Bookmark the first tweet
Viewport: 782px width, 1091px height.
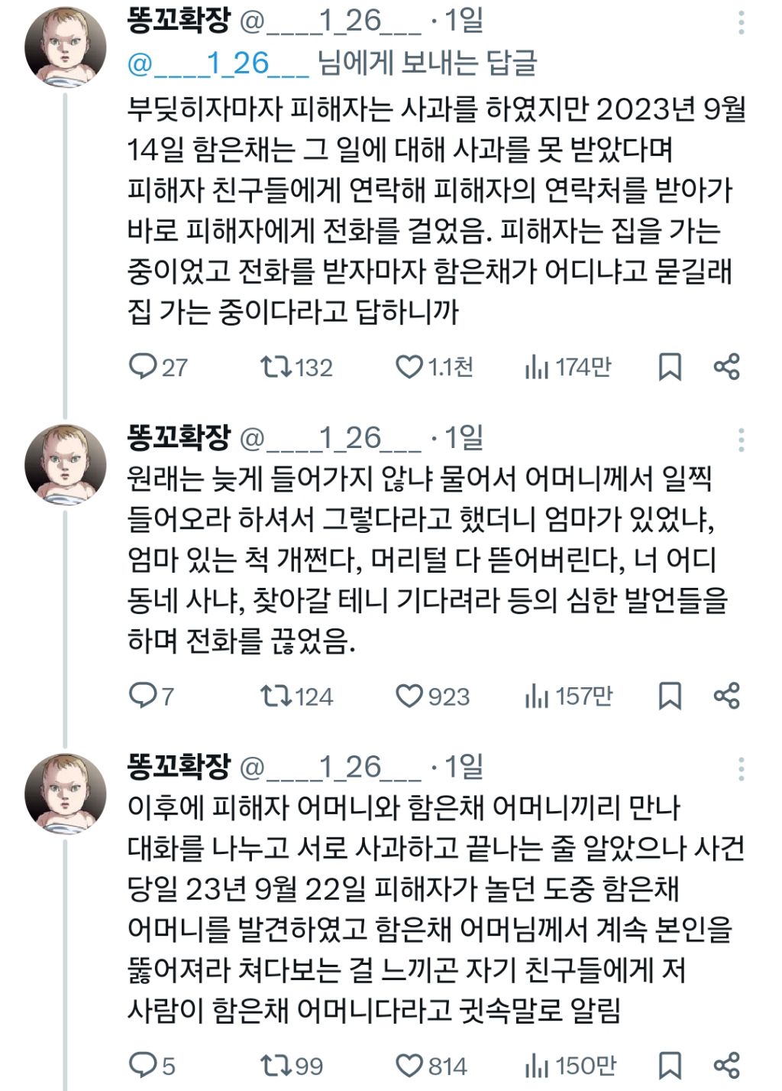click(x=670, y=367)
